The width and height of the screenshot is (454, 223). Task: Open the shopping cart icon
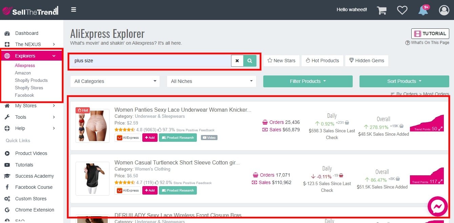coord(382,10)
